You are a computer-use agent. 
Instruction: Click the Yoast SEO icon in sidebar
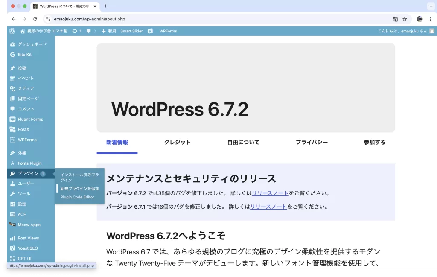click(x=12, y=248)
